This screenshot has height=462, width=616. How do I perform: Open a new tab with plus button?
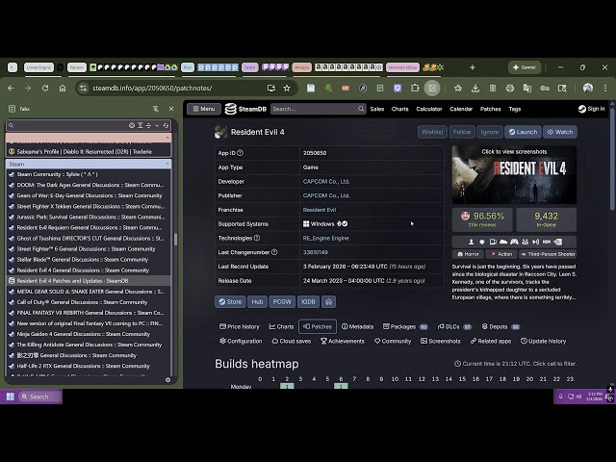(x=473, y=67)
